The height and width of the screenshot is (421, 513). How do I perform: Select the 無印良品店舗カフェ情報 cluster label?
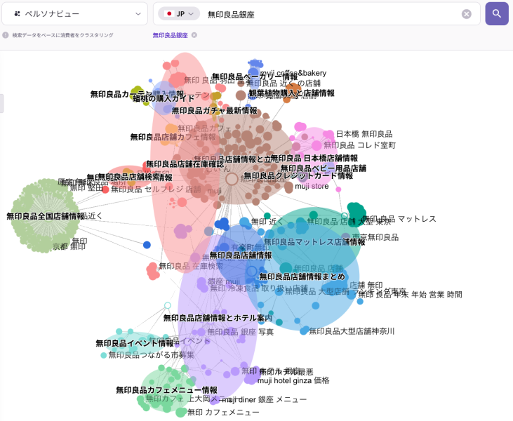(173, 137)
